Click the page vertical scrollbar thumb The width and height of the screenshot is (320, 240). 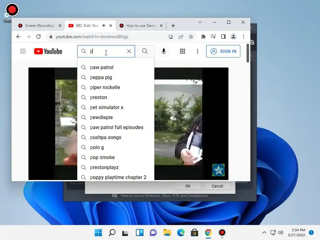coord(248,53)
